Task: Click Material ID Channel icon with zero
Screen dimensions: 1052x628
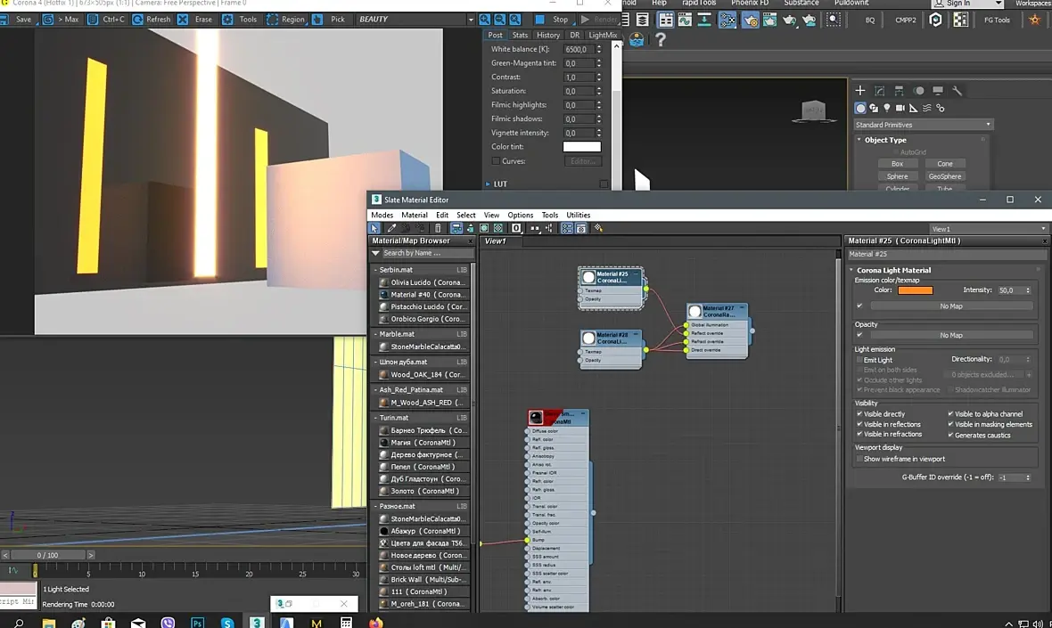Action: [x=516, y=229]
